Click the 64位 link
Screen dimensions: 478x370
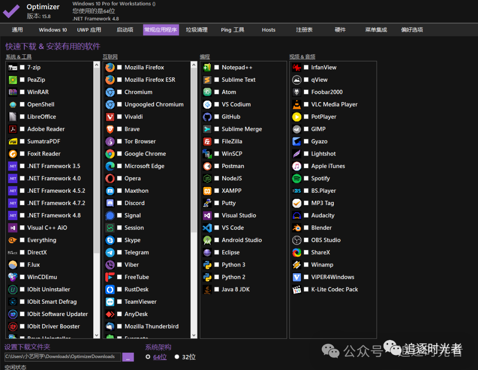tap(160, 357)
